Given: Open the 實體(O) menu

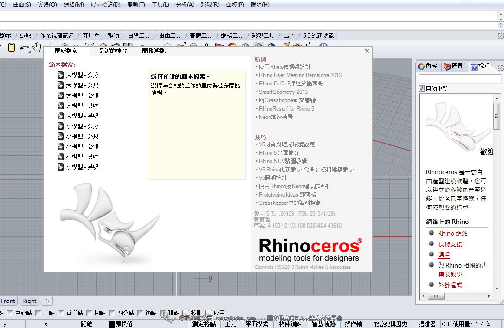Looking at the screenshot, I should pyautogui.click(x=47, y=5).
